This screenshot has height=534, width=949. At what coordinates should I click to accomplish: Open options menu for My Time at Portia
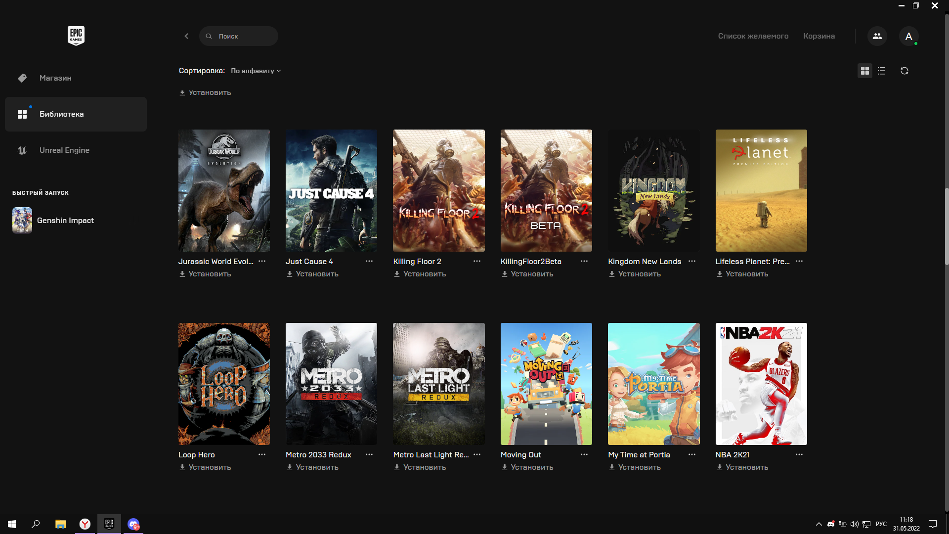(x=692, y=454)
